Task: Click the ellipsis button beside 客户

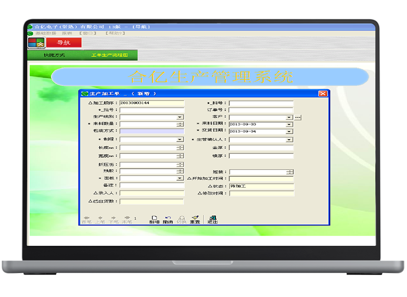Action: pos(297,117)
